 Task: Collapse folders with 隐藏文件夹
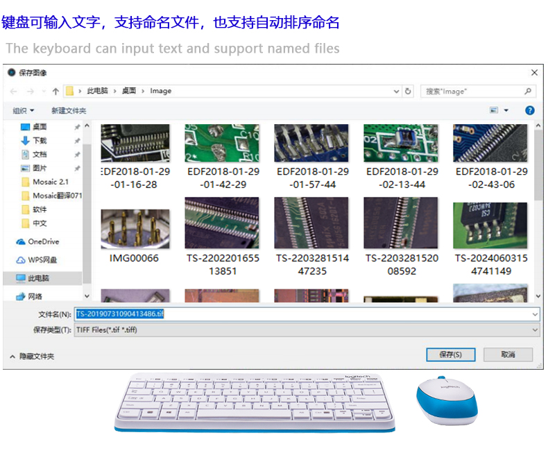coord(32,356)
